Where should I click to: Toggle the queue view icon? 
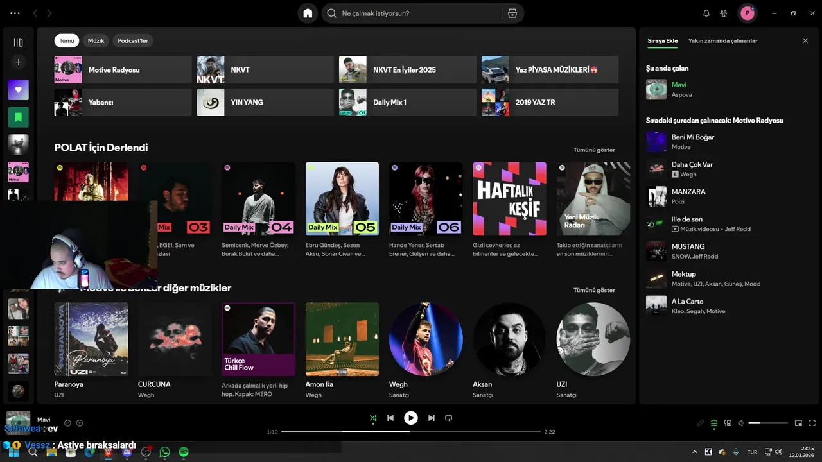714,424
